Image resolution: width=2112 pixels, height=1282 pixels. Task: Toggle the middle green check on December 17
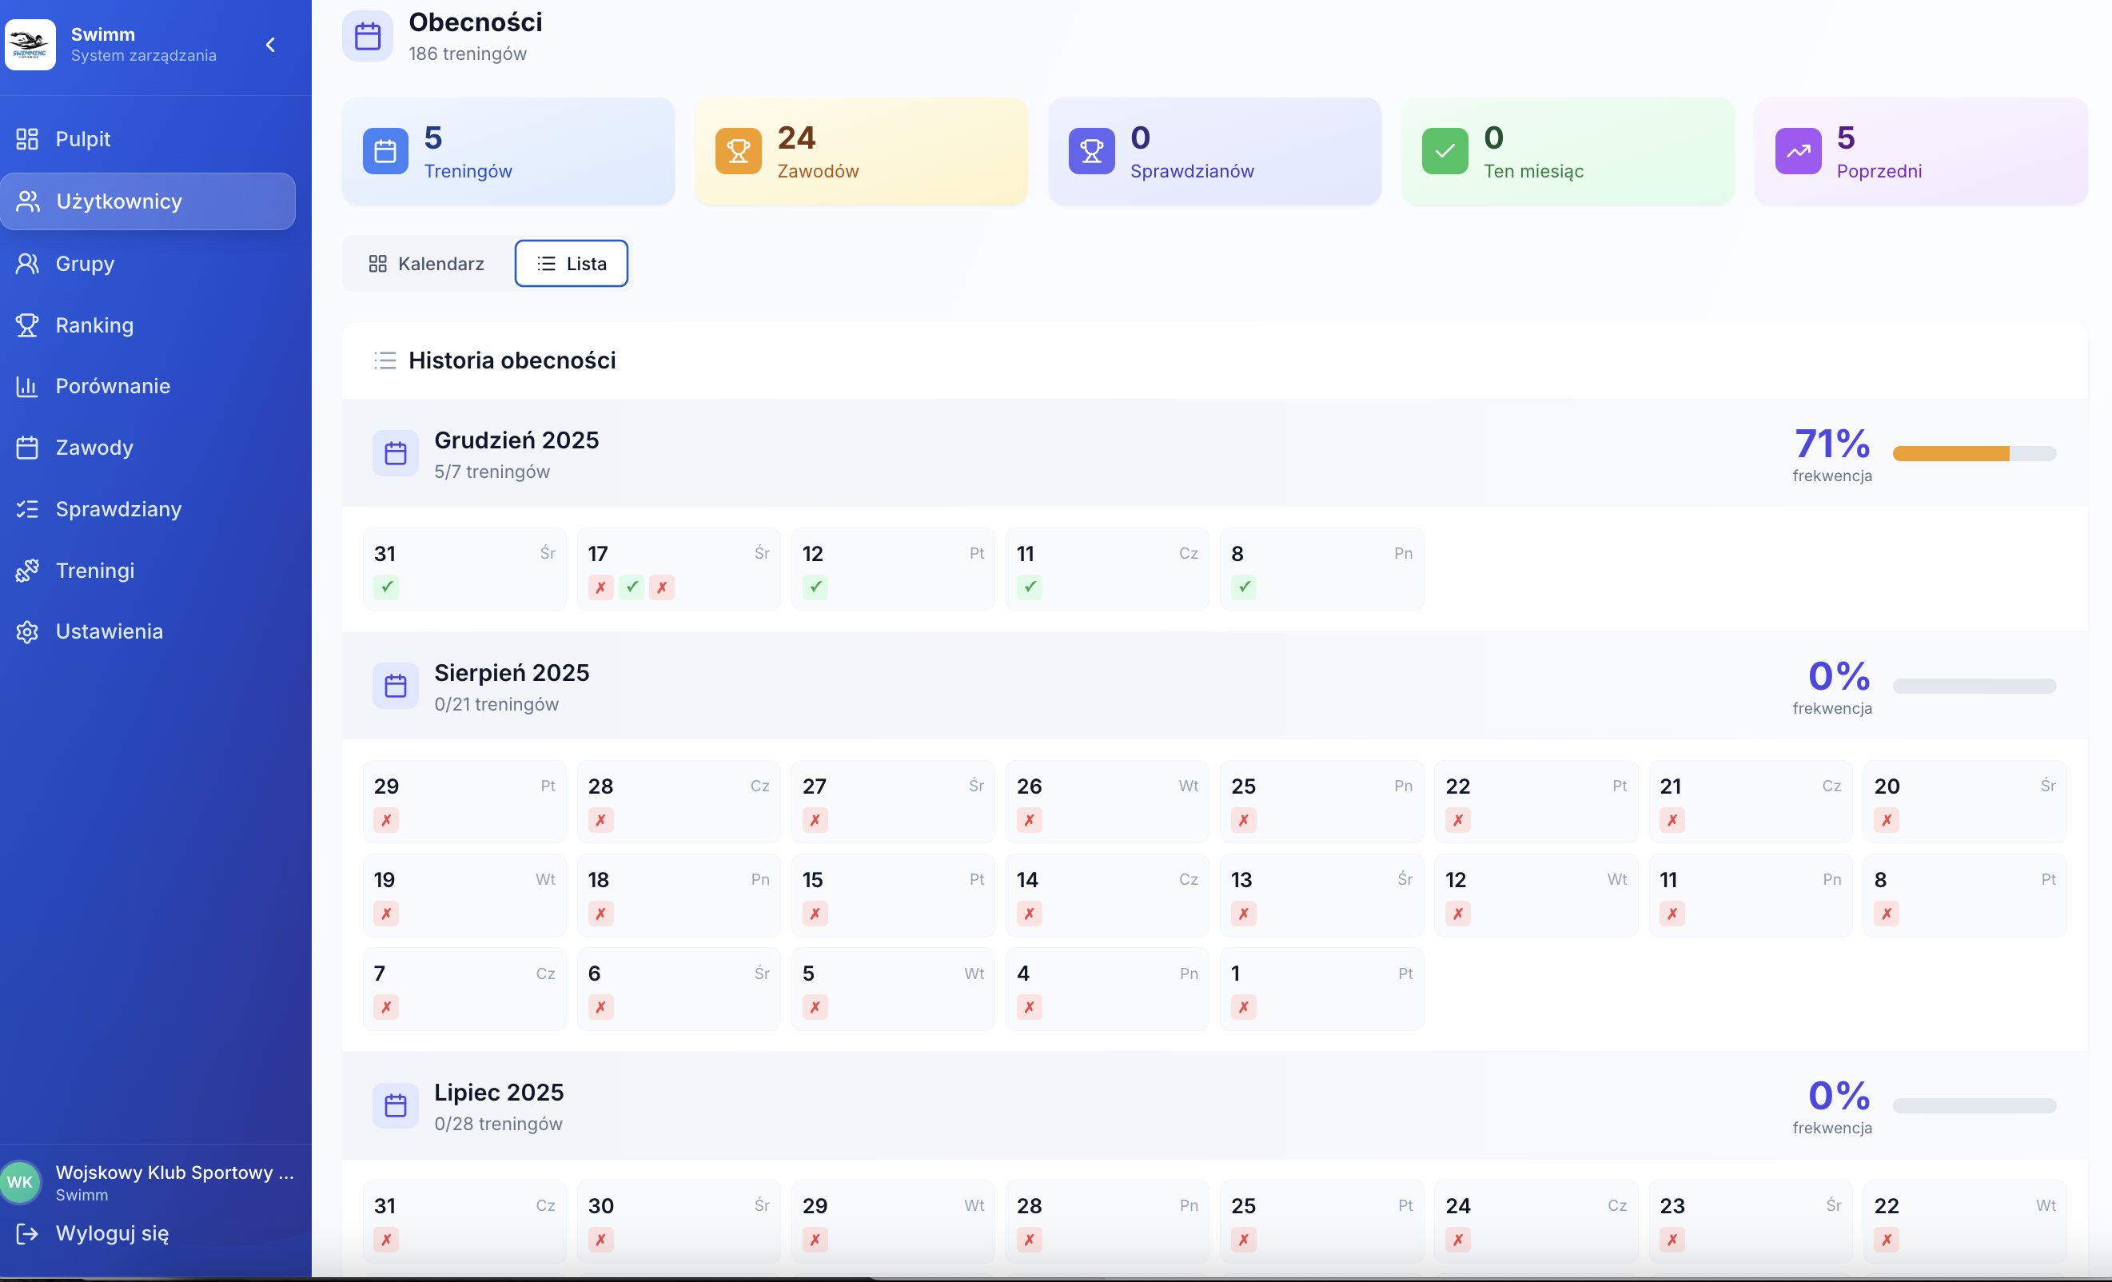pyautogui.click(x=632, y=587)
